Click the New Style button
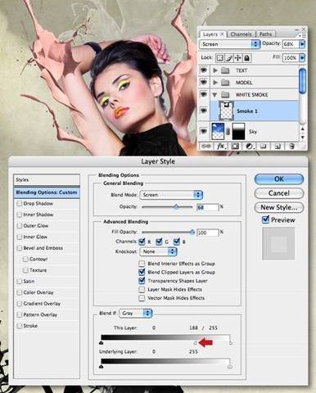316x393 pixels. (279, 207)
